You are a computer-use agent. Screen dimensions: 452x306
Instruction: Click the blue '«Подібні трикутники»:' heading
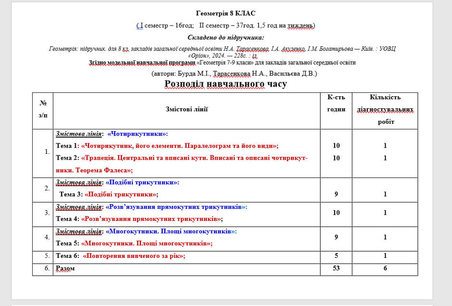point(142,182)
